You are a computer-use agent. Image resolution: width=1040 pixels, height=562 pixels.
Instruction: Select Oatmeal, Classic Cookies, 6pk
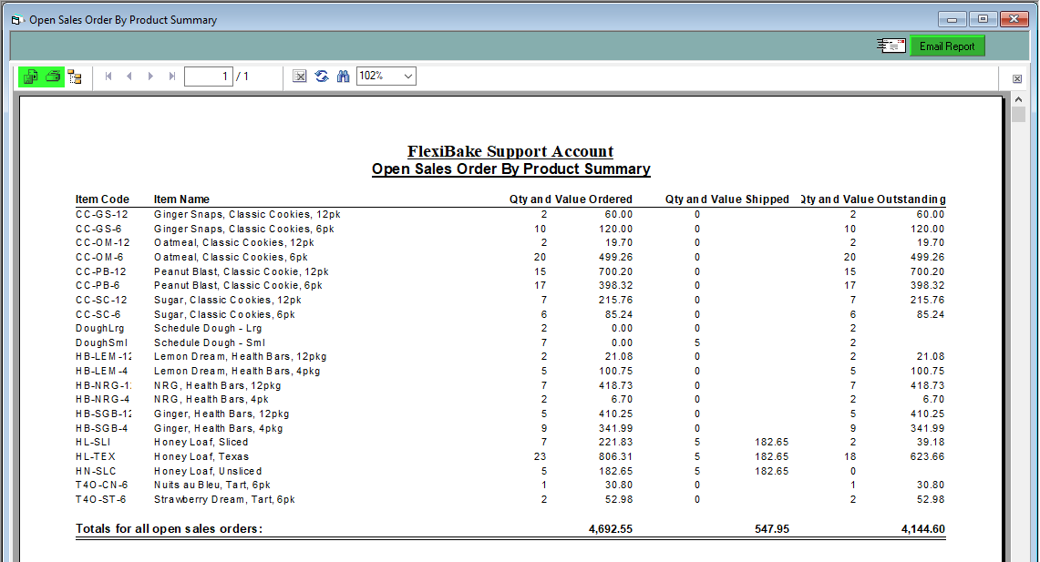[x=231, y=258]
